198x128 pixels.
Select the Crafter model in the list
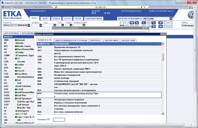click(x=19, y=65)
